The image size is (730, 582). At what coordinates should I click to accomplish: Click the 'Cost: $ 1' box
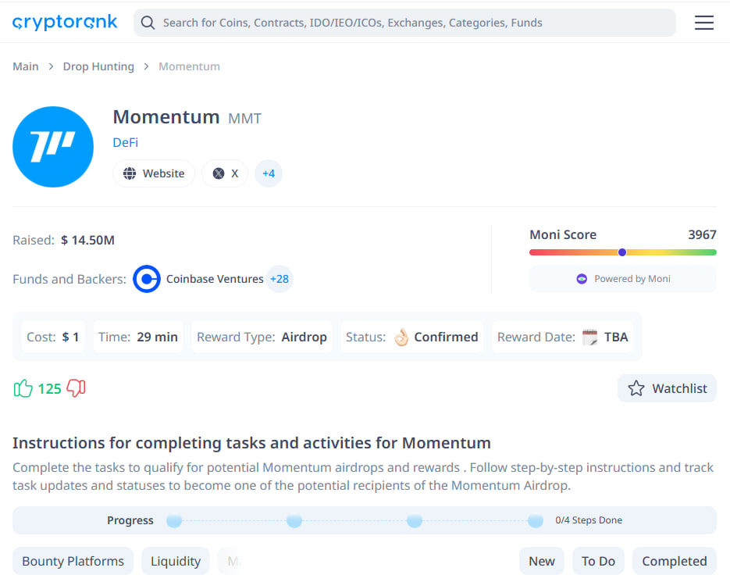click(53, 337)
